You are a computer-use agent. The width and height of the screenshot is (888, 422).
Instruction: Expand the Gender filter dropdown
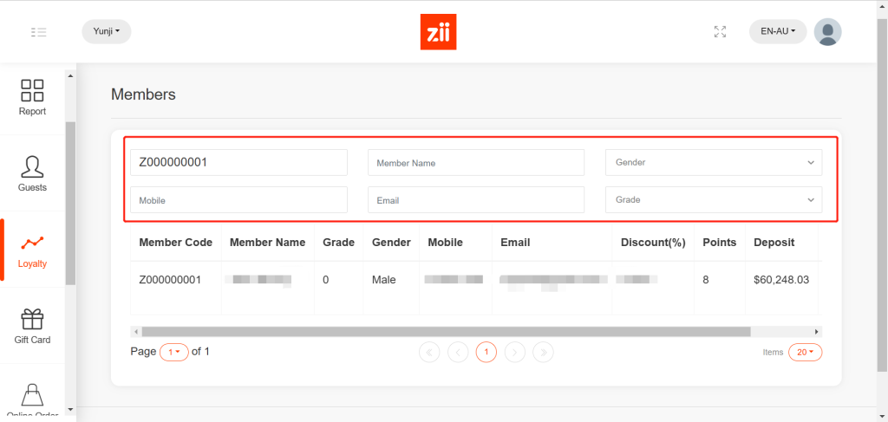coord(713,163)
